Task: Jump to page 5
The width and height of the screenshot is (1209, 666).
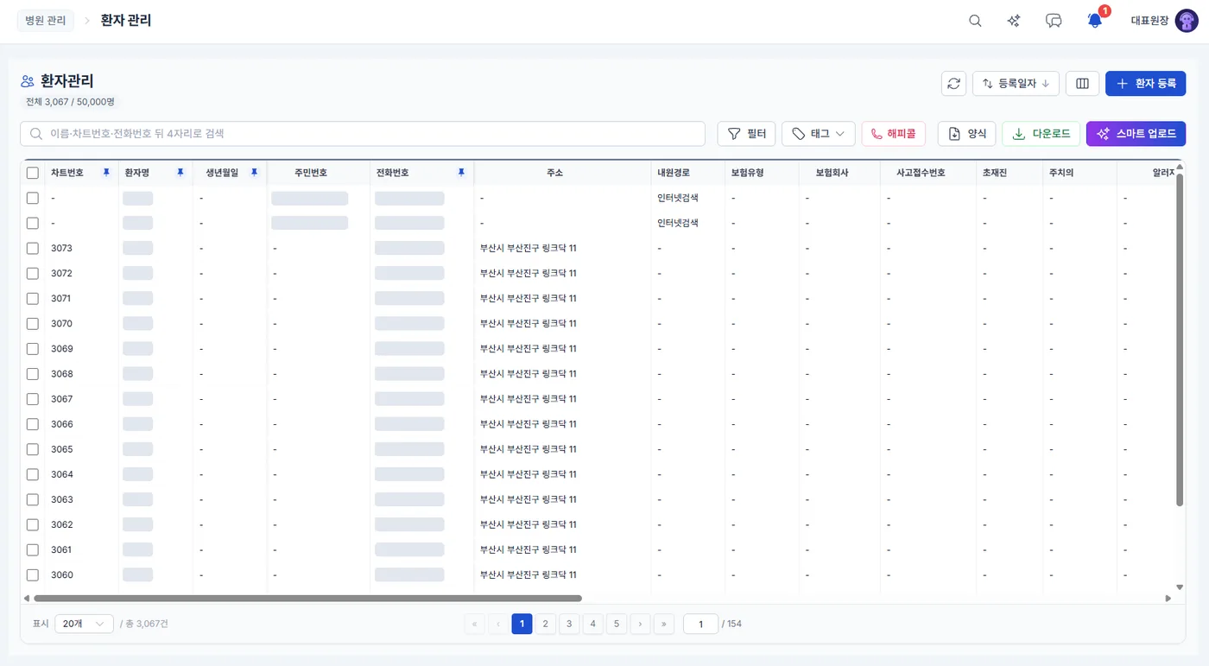Action: pyautogui.click(x=617, y=624)
